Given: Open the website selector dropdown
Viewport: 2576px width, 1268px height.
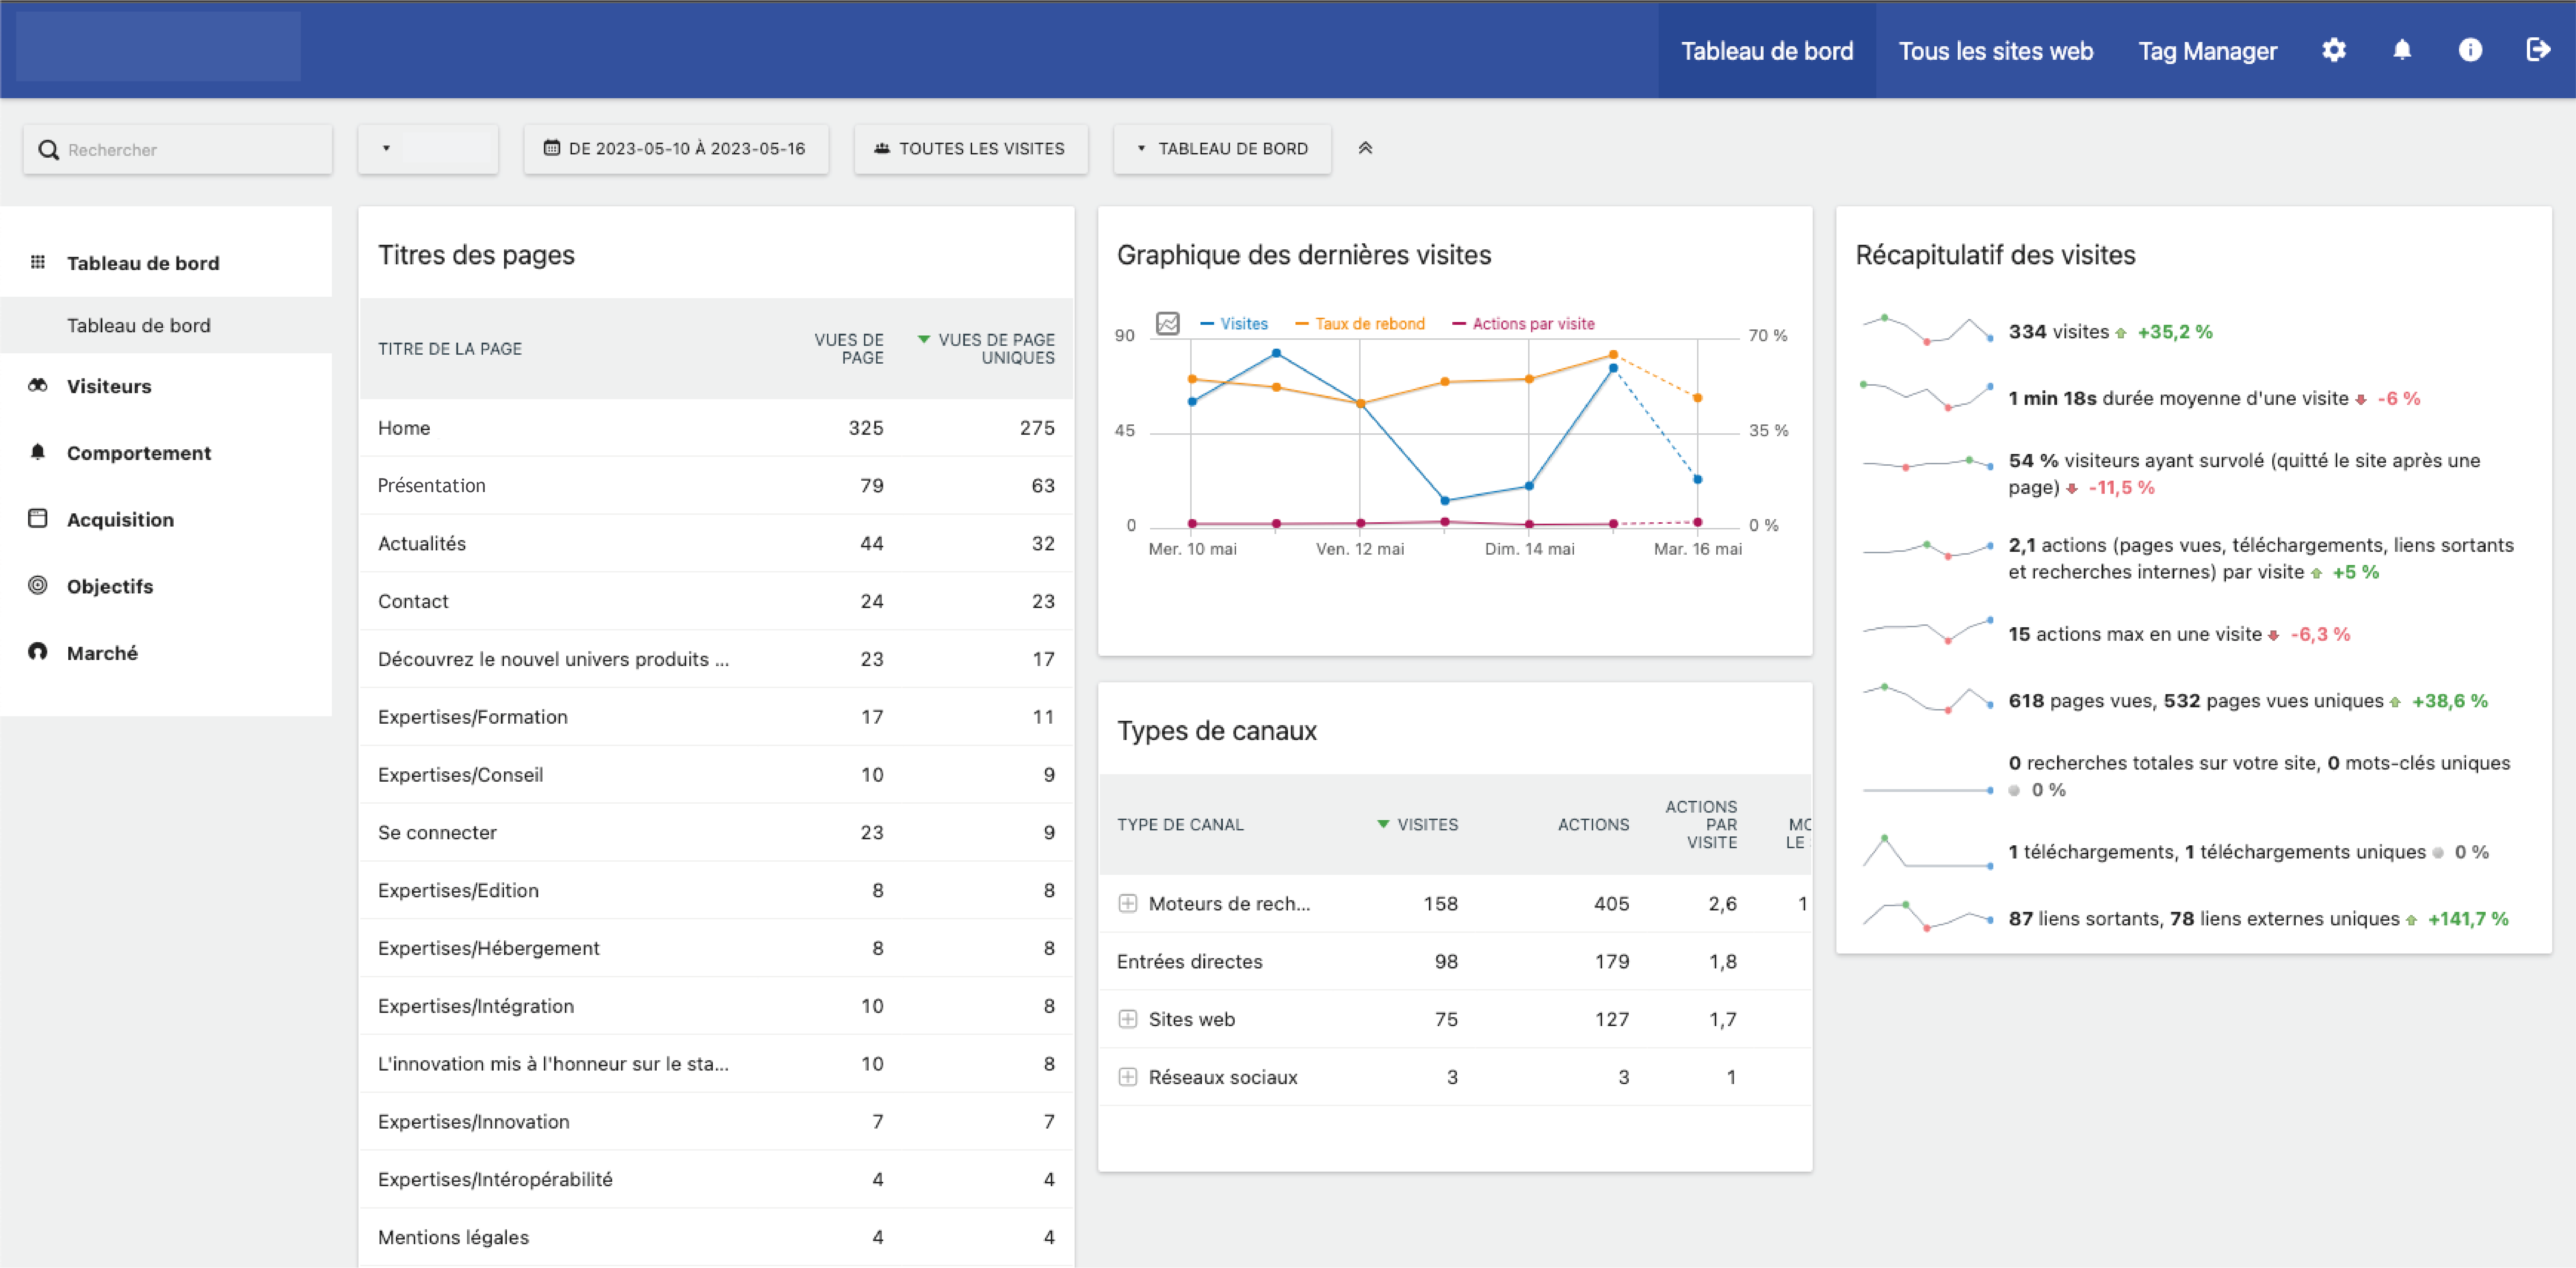Looking at the screenshot, I should coord(428,149).
